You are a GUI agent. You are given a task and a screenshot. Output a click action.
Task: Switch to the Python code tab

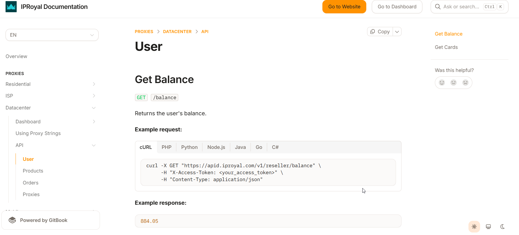(x=189, y=147)
